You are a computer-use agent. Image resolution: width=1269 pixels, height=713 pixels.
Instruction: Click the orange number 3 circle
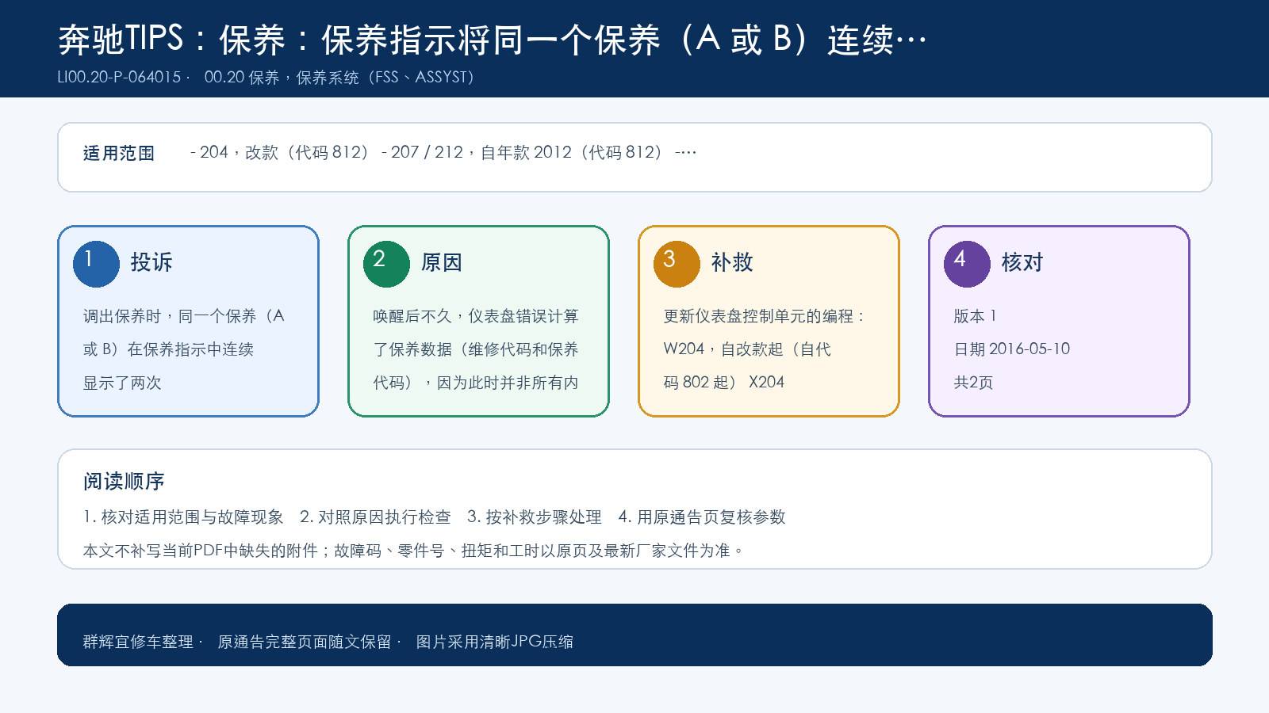coord(677,264)
